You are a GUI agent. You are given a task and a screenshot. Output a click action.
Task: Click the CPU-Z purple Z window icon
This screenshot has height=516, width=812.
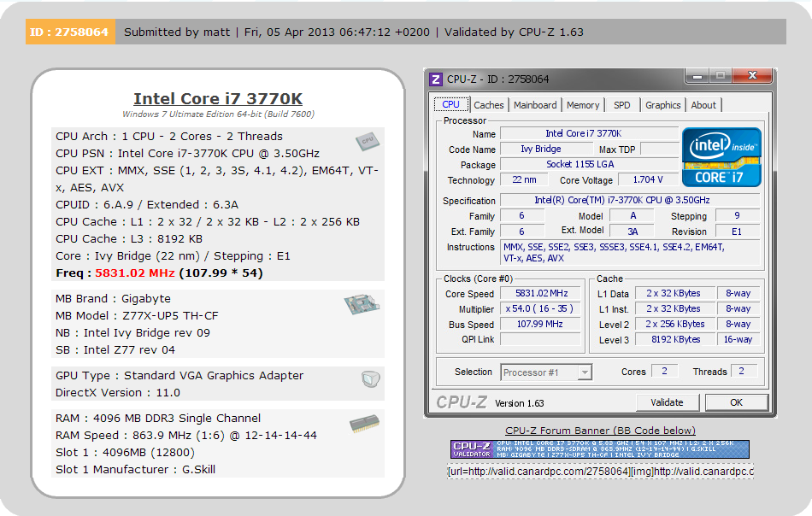[436, 79]
